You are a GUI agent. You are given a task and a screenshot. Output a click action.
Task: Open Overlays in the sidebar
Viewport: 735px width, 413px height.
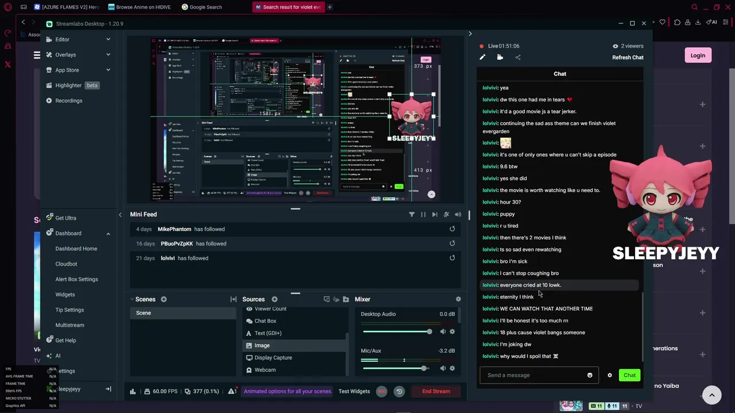[65, 54]
